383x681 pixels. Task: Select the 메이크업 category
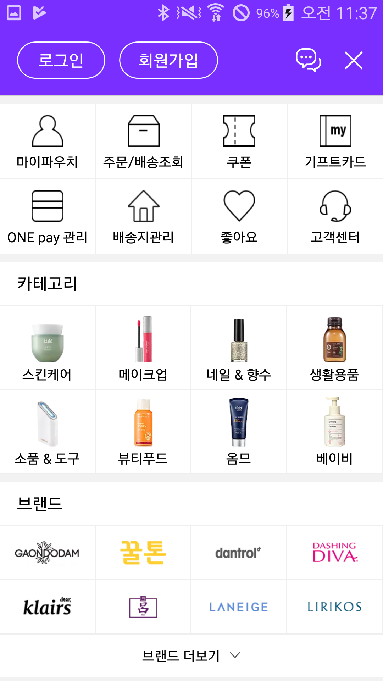pos(143,348)
